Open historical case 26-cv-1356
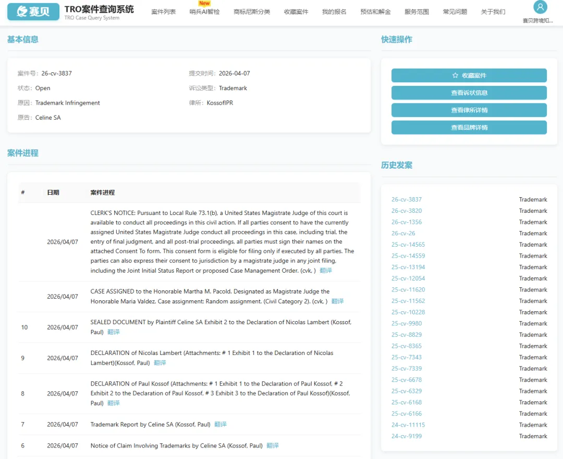The width and height of the screenshot is (563, 459). tap(407, 222)
